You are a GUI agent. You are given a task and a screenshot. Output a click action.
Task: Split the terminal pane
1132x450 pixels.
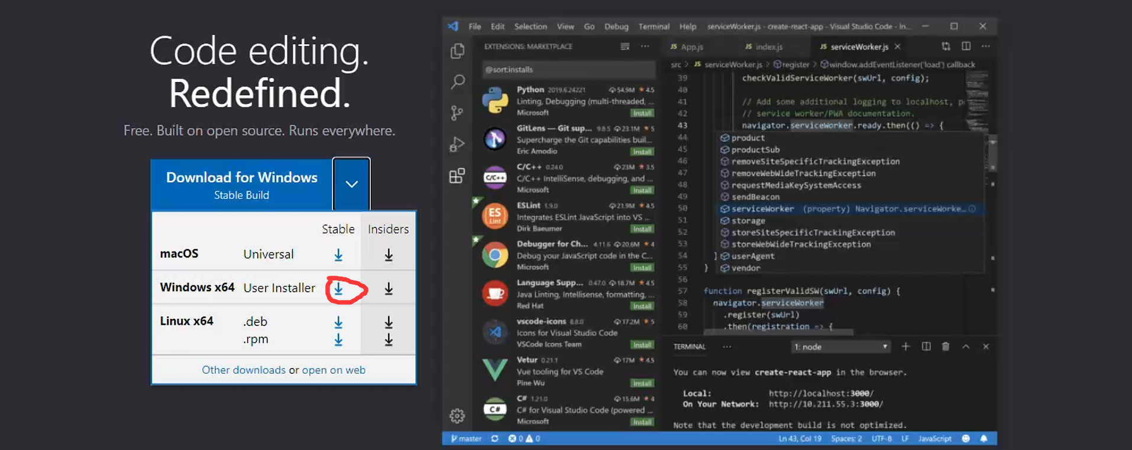(926, 347)
